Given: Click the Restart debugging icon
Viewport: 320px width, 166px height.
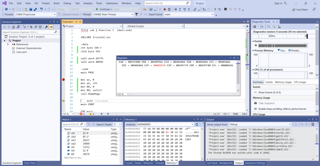Looking at the screenshot, I should tap(169, 9).
